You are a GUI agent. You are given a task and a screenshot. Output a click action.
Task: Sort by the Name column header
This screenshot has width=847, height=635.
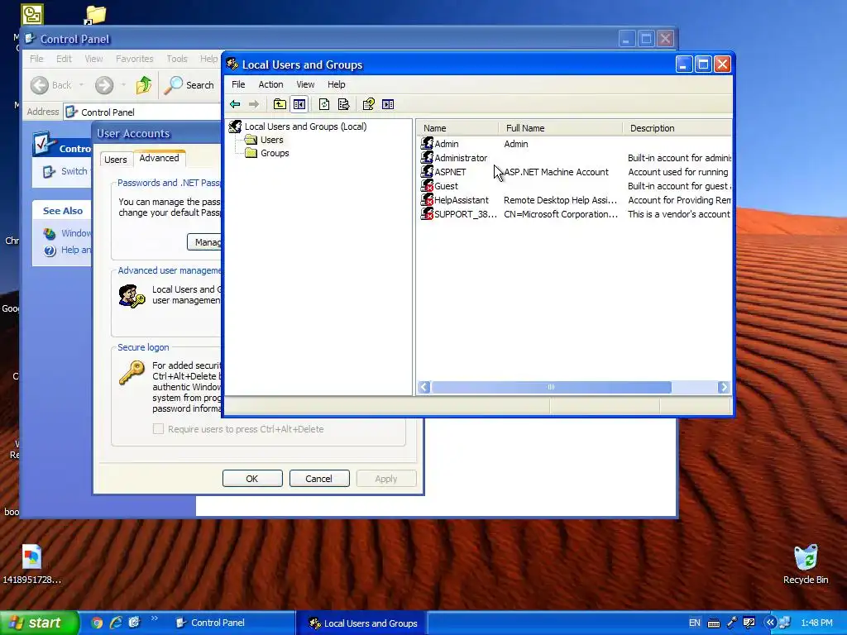click(x=457, y=128)
